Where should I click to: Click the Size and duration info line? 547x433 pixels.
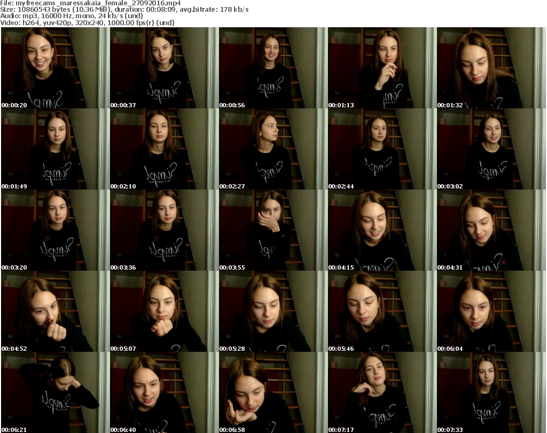pos(124,10)
